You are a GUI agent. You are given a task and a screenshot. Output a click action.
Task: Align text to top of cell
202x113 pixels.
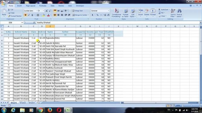click(x=55, y=11)
